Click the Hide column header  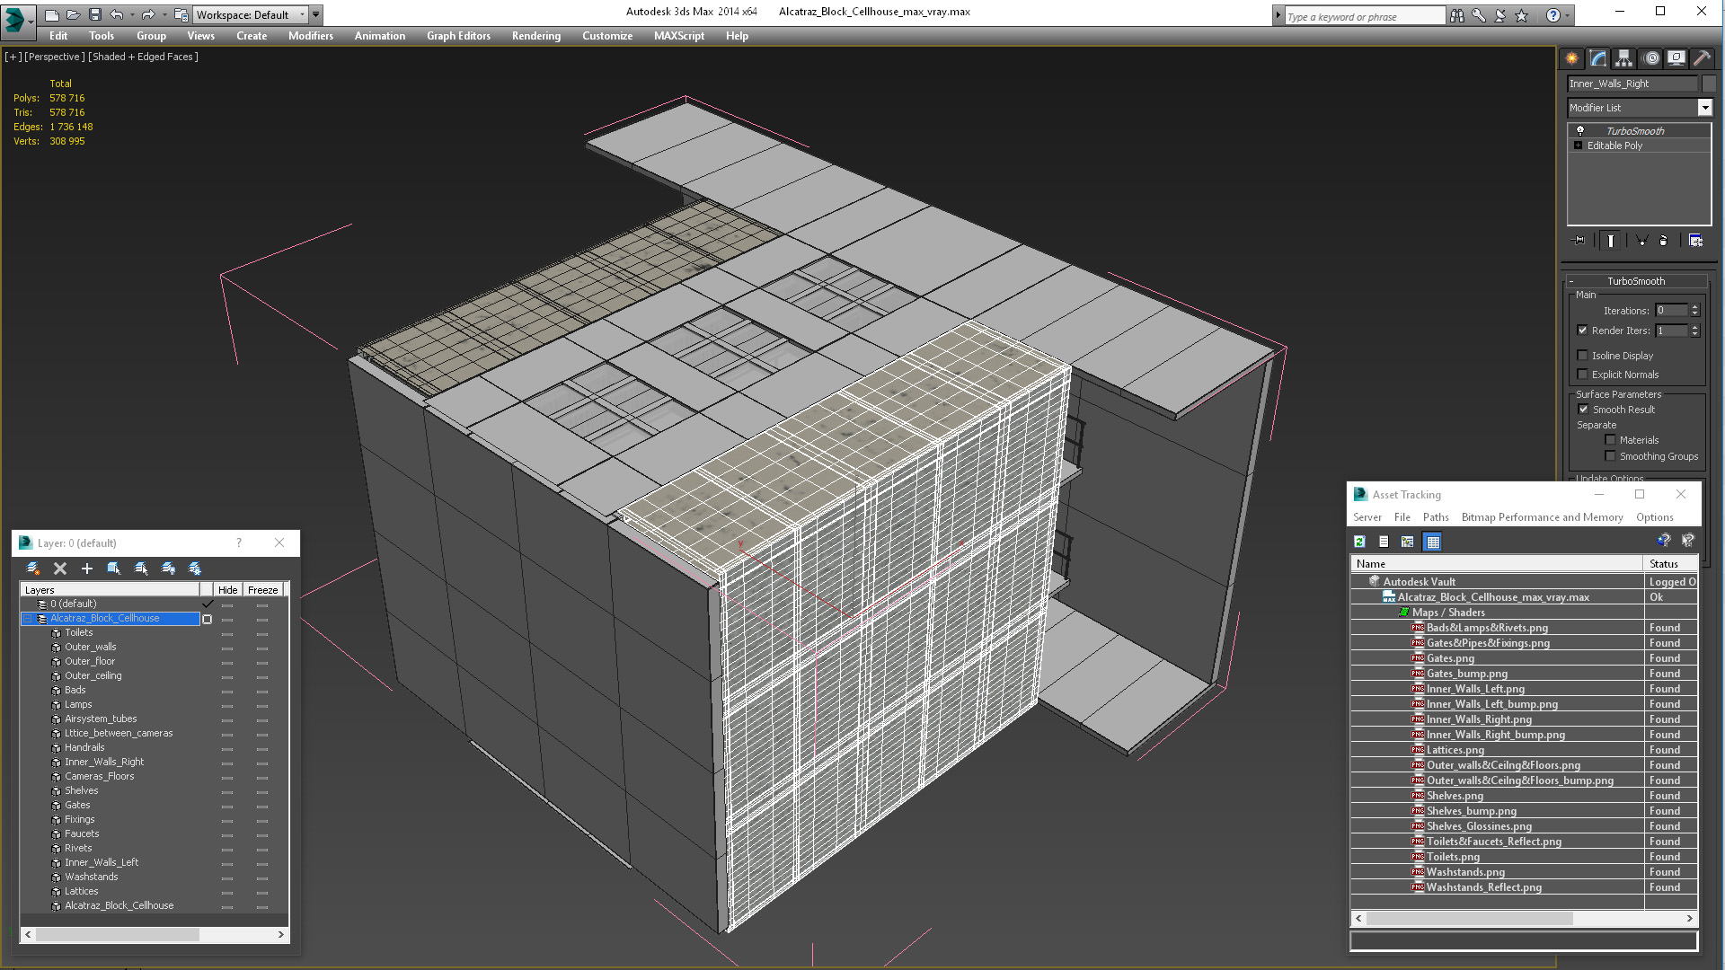point(228,590)
